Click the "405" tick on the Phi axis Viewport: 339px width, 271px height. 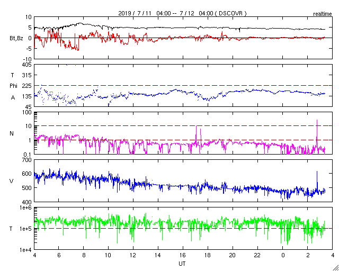[x=28, y=65]
